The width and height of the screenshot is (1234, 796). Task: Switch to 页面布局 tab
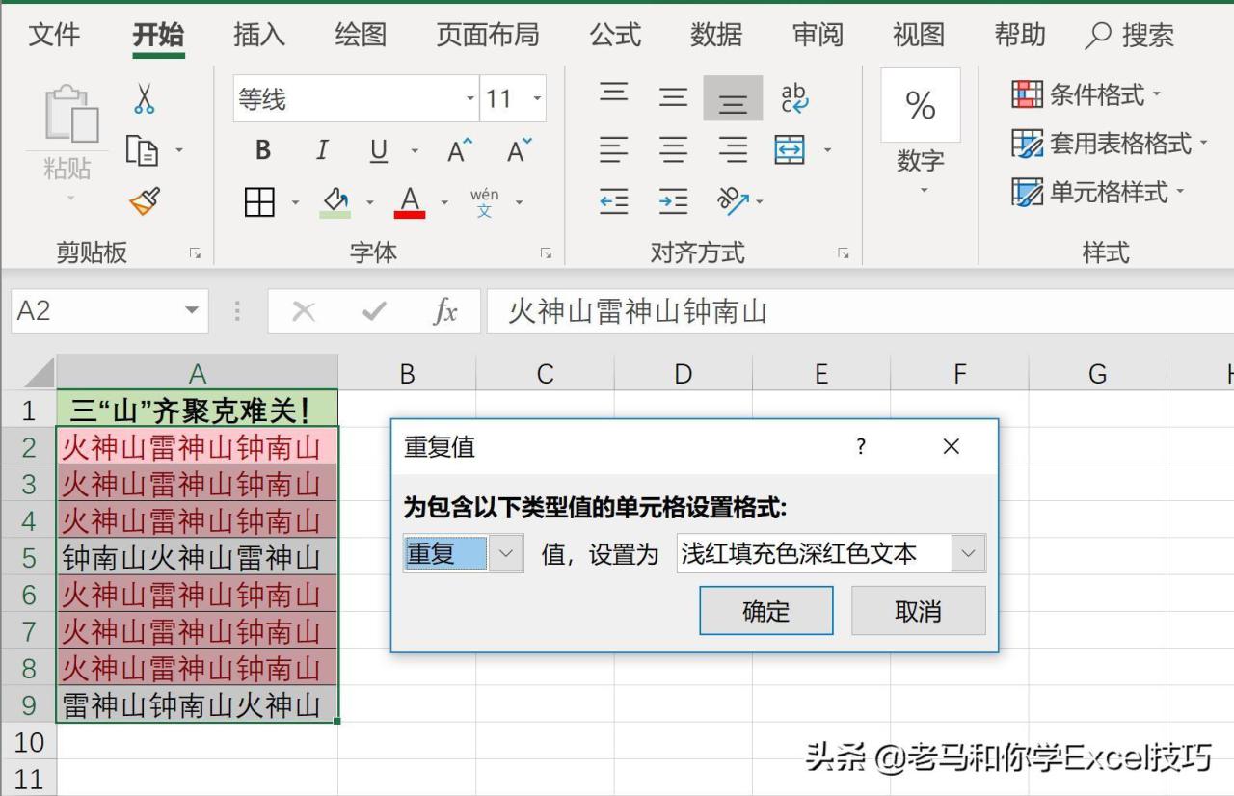coord(487,36)
